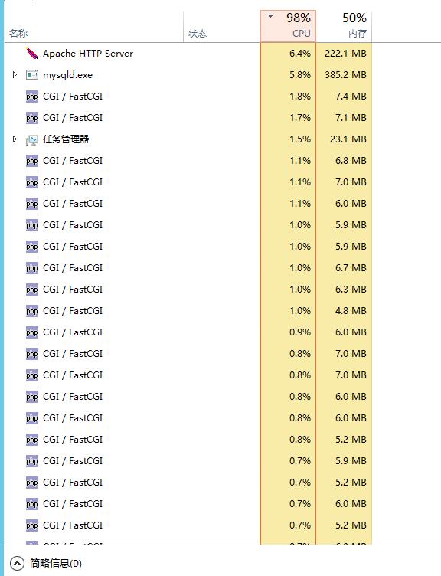
Task: Click the mysqld.exe process icon
Action: tap(32, 75)
